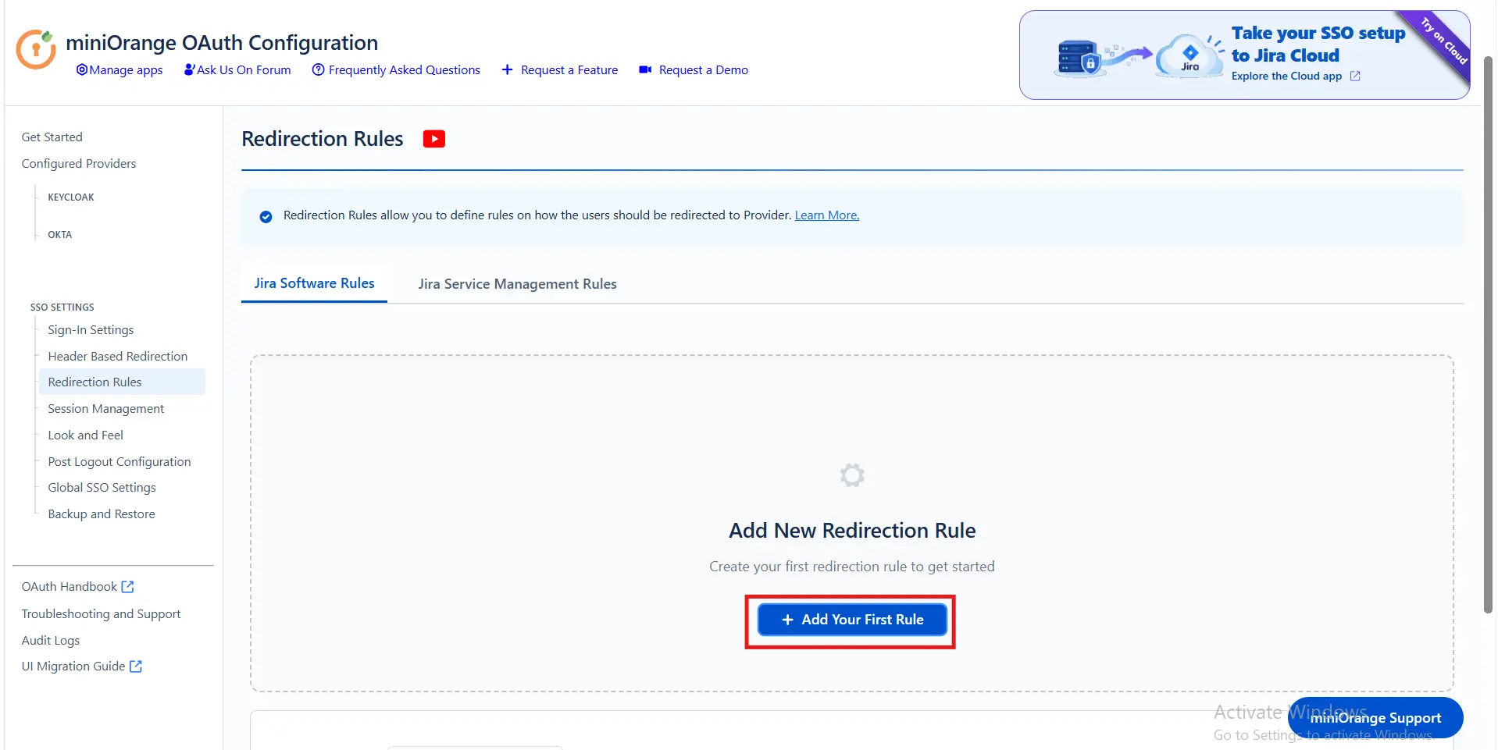The image size is (1498, 750).
Task: Open Session Management settings
Action: point(106,409)
